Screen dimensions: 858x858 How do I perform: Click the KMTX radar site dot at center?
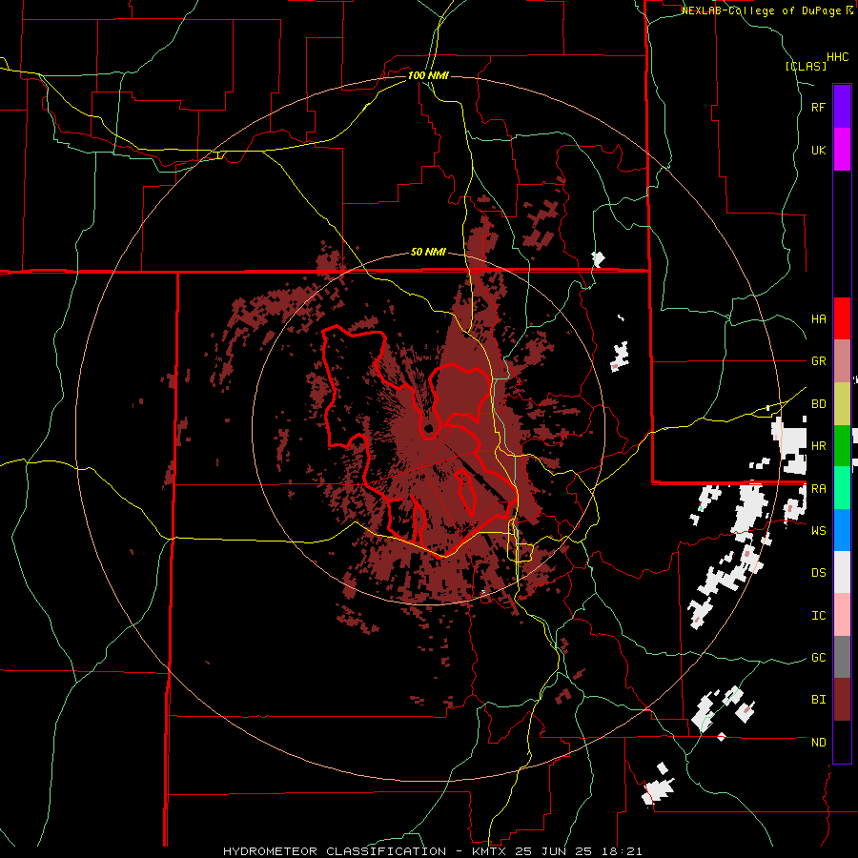coord(428,428)
